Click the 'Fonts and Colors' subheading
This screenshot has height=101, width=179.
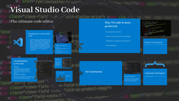(19, 74)
